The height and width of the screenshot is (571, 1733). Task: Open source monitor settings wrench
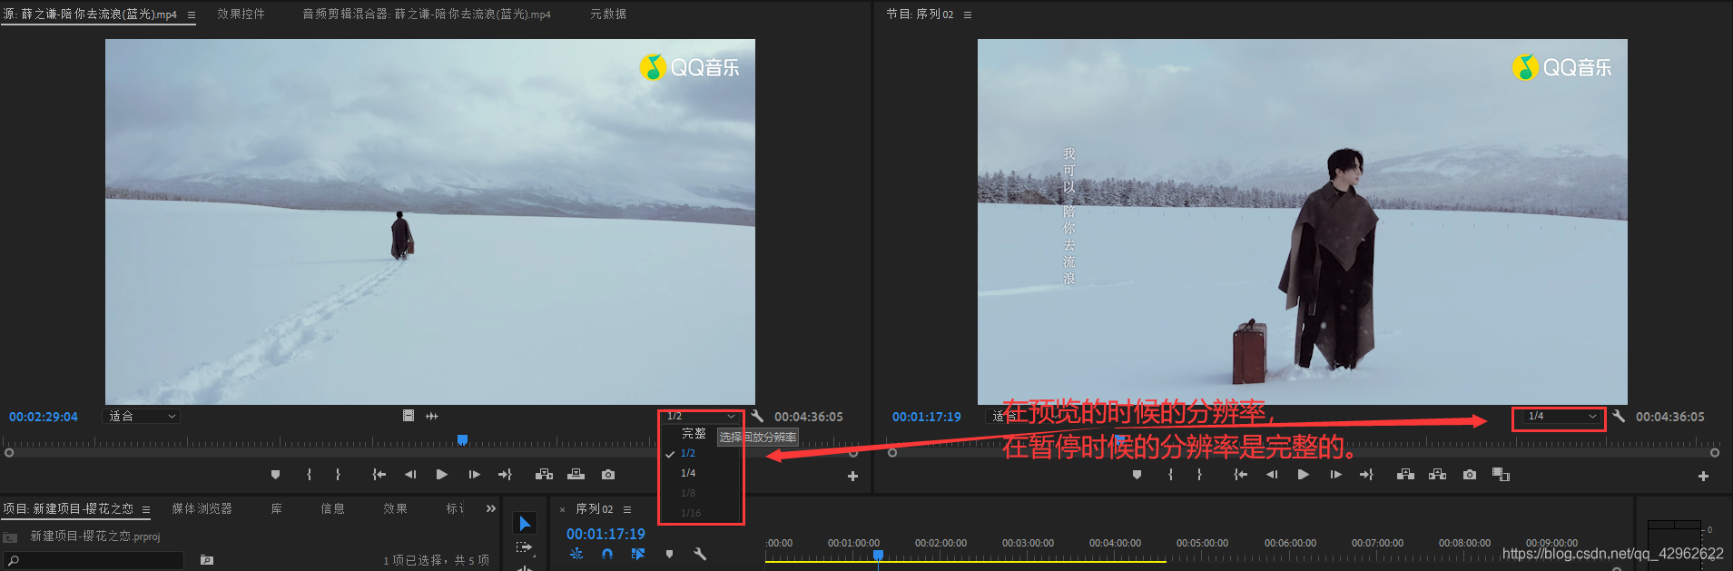757,416
